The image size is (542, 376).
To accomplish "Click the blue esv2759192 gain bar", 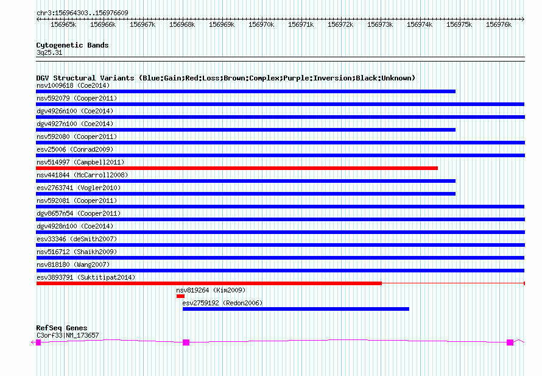I will click(295, 309).
